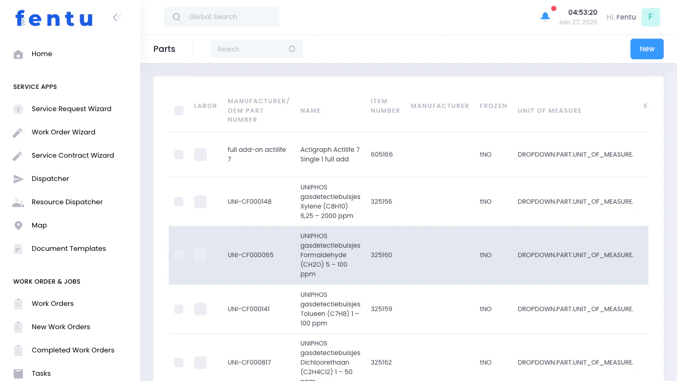
Task: Open Document Templates
Action: pyautogui.click(x=68, y=248)
